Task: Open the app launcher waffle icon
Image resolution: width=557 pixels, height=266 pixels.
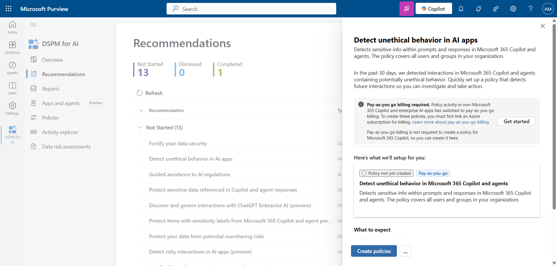Action: point(9,9)
